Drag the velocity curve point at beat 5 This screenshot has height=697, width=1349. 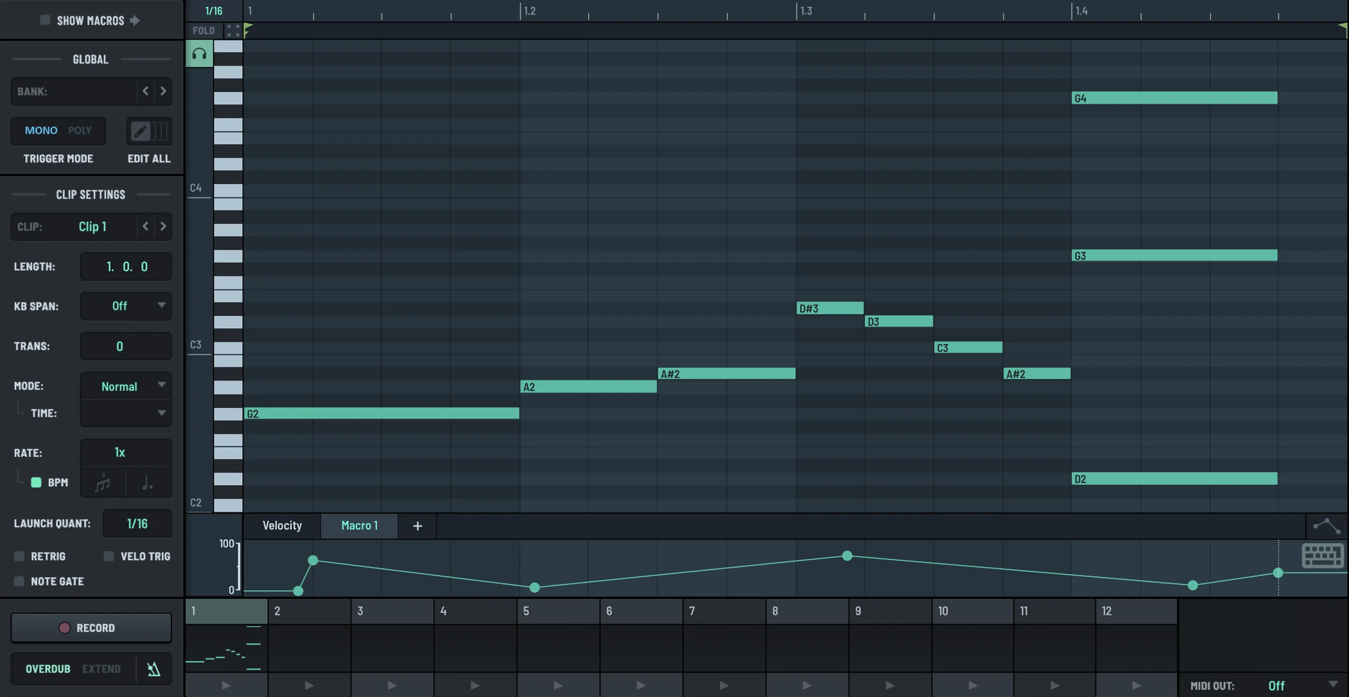click(534, 589)
